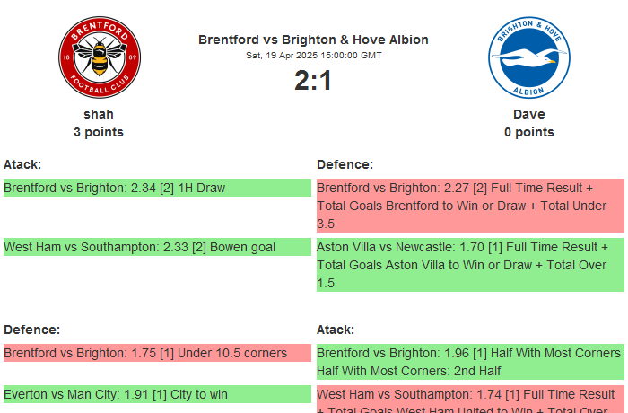Screen dimensions: 628x413
Task: Click the Brentford Football Club crest
Action: pos(99,58)
